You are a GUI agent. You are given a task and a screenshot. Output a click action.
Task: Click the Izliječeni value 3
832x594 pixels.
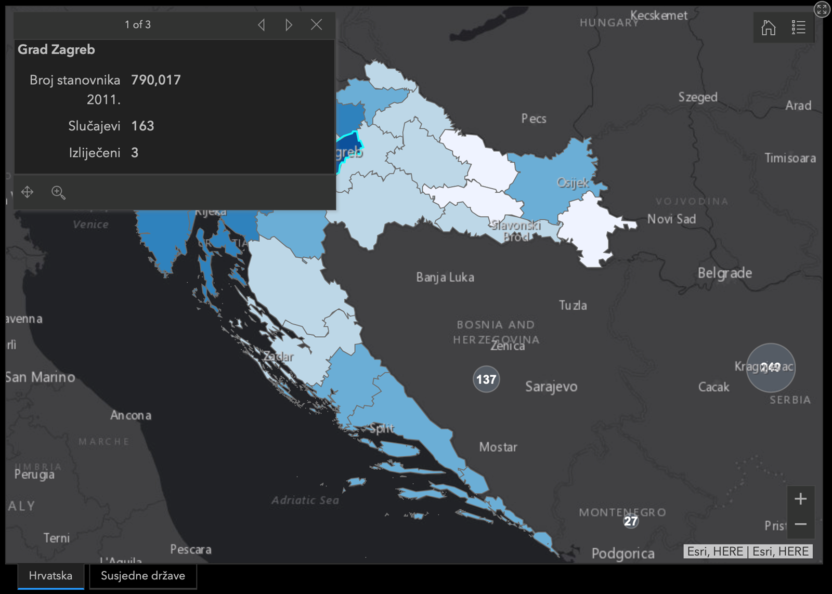(x=135, y=153)
